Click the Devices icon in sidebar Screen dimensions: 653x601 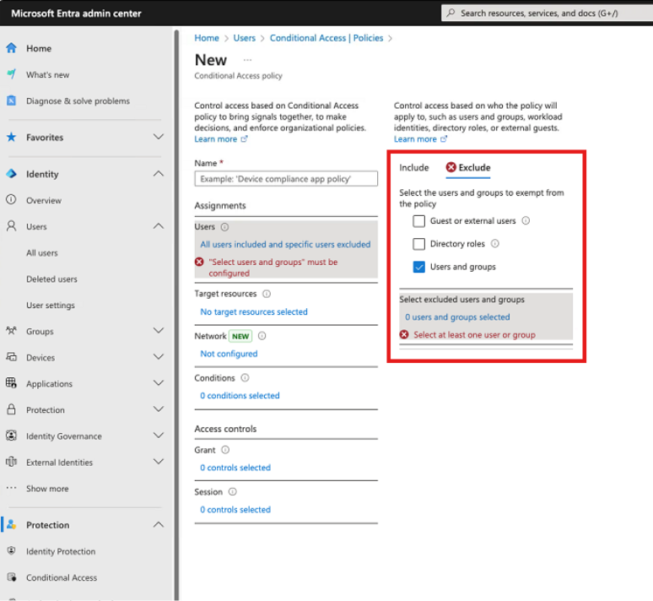[x=12, y=357]
